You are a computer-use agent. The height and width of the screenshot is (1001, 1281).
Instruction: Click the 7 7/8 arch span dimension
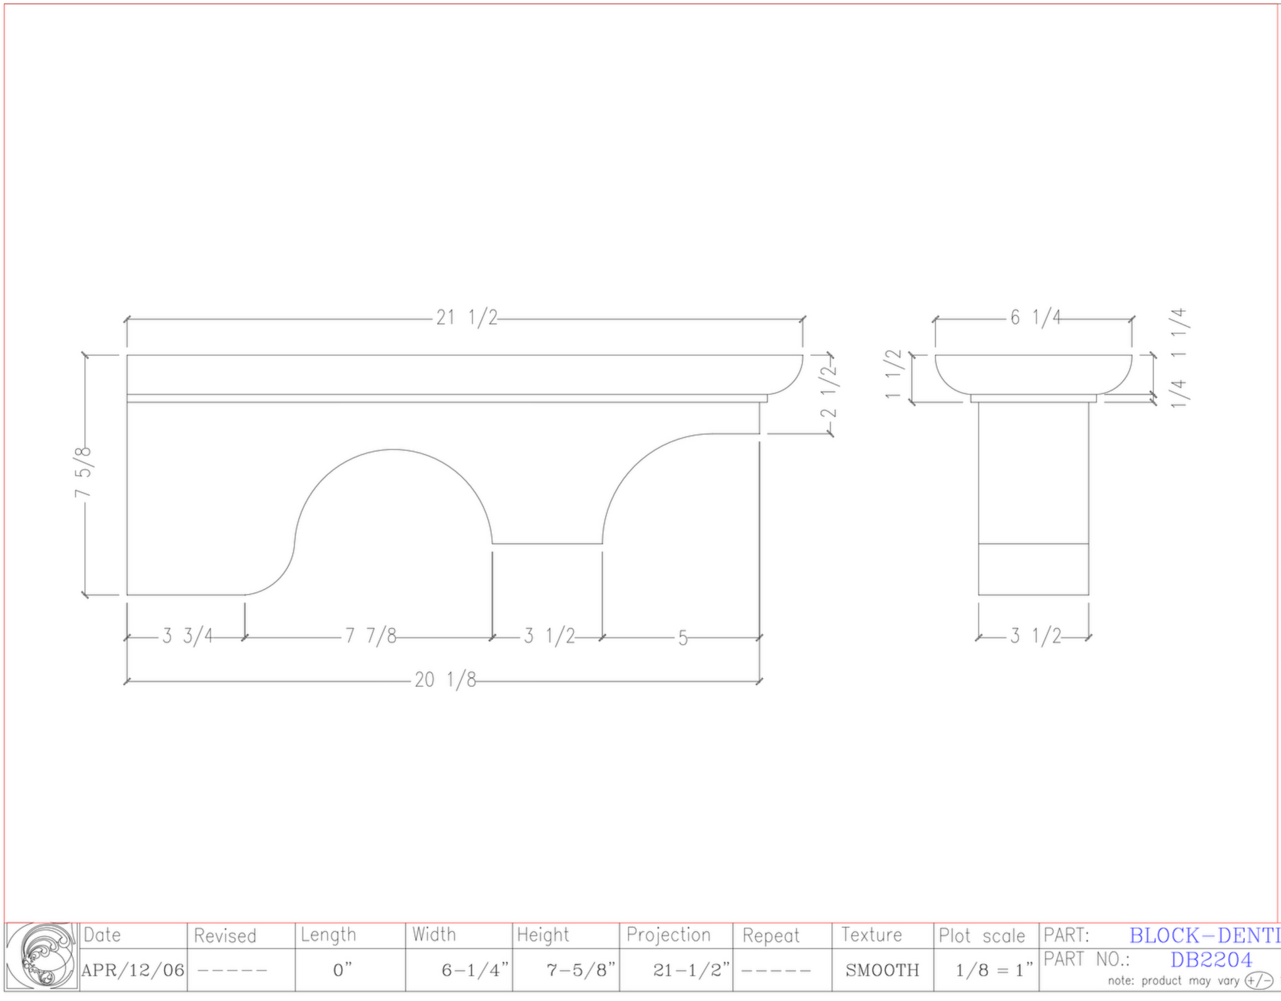coord(371,636)
